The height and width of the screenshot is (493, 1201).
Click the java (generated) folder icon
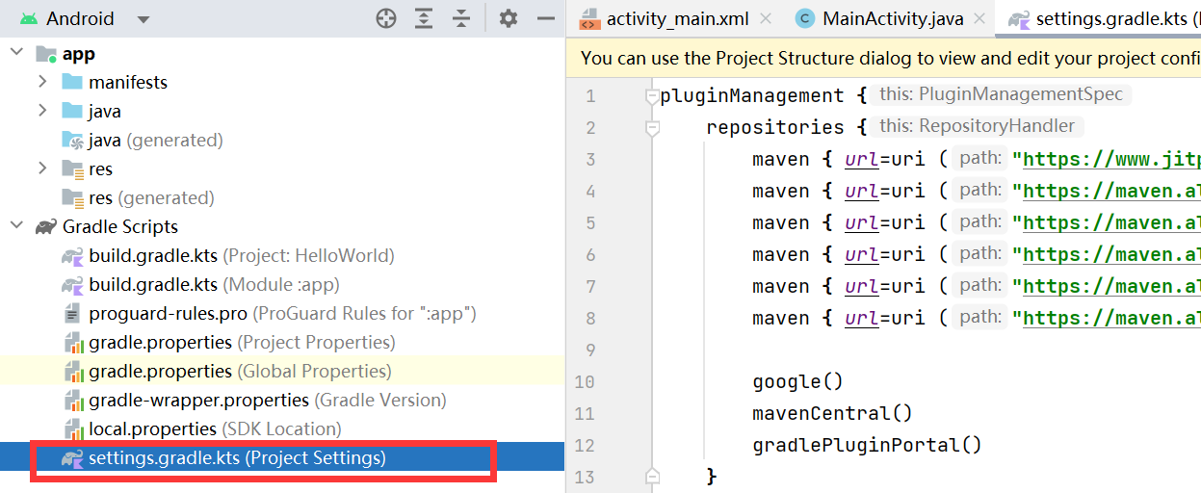coord(72,141)
